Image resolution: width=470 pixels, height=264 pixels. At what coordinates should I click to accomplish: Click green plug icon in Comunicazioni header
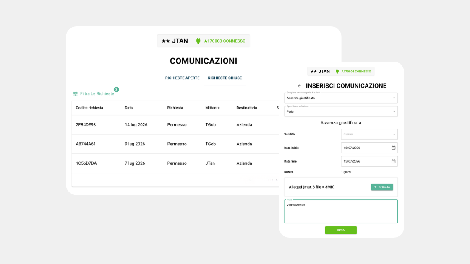tap(198, 41)
